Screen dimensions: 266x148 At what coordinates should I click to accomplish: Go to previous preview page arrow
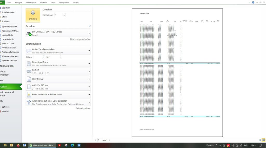(95, 140)
